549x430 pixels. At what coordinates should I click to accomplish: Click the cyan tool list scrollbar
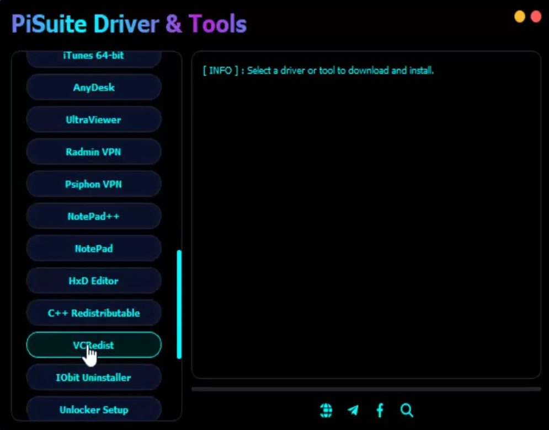click(x=179, y=304)
